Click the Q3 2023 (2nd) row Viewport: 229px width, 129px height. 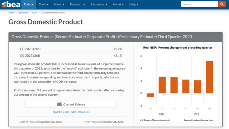71,49
